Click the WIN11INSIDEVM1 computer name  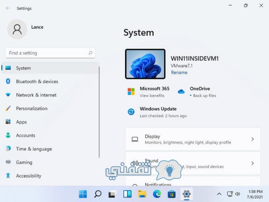pyautogui.click(x=194, y=59)
